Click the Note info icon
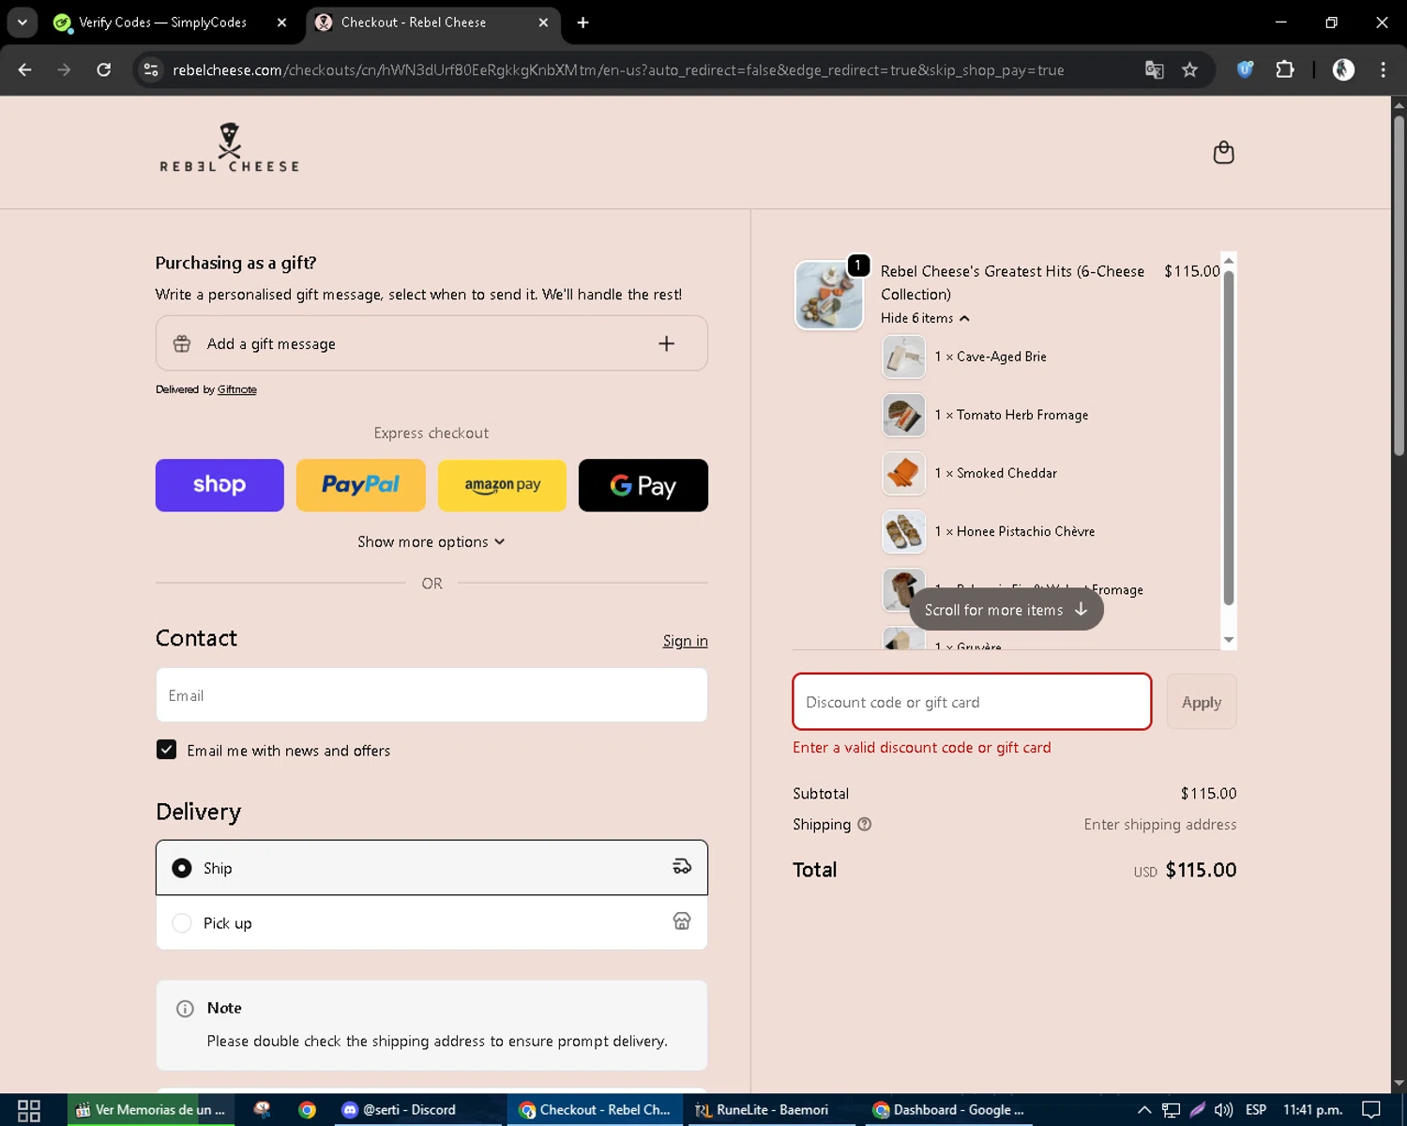Viewport: 1407px width, 1126px height. click(185, 1009)
